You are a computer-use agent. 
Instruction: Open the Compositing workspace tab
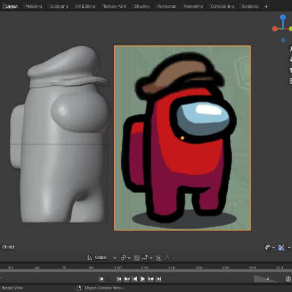[222, 6]
